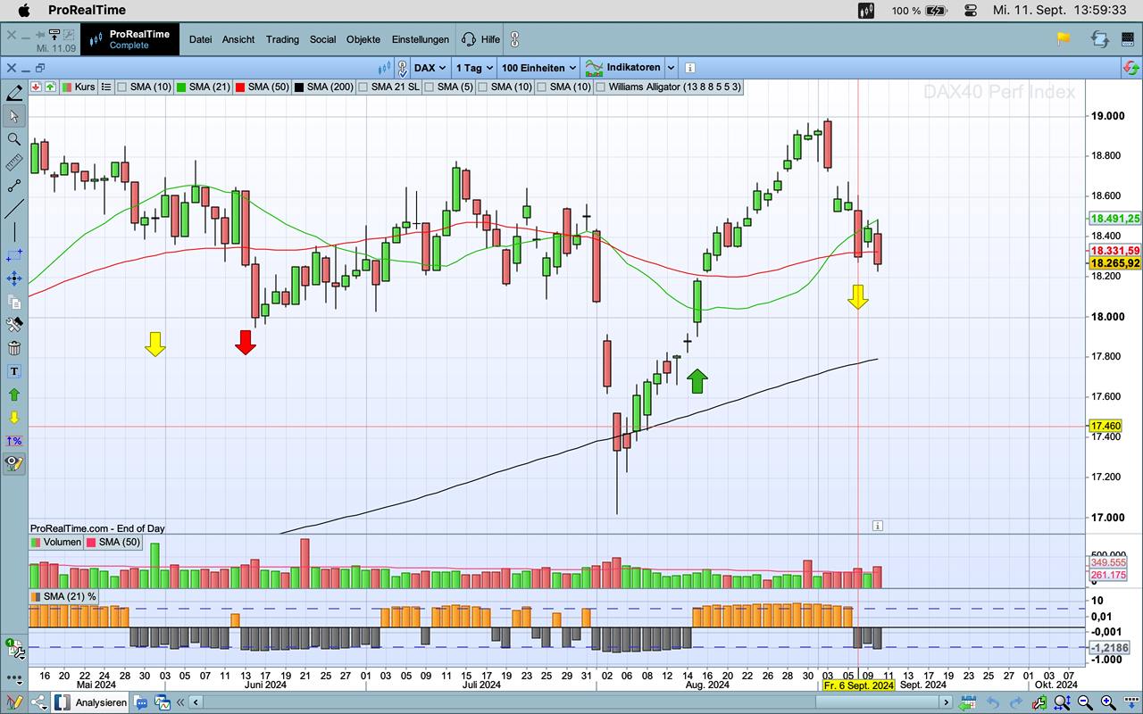Select the magnifier zoom tool in sidebar

(14, 139)
